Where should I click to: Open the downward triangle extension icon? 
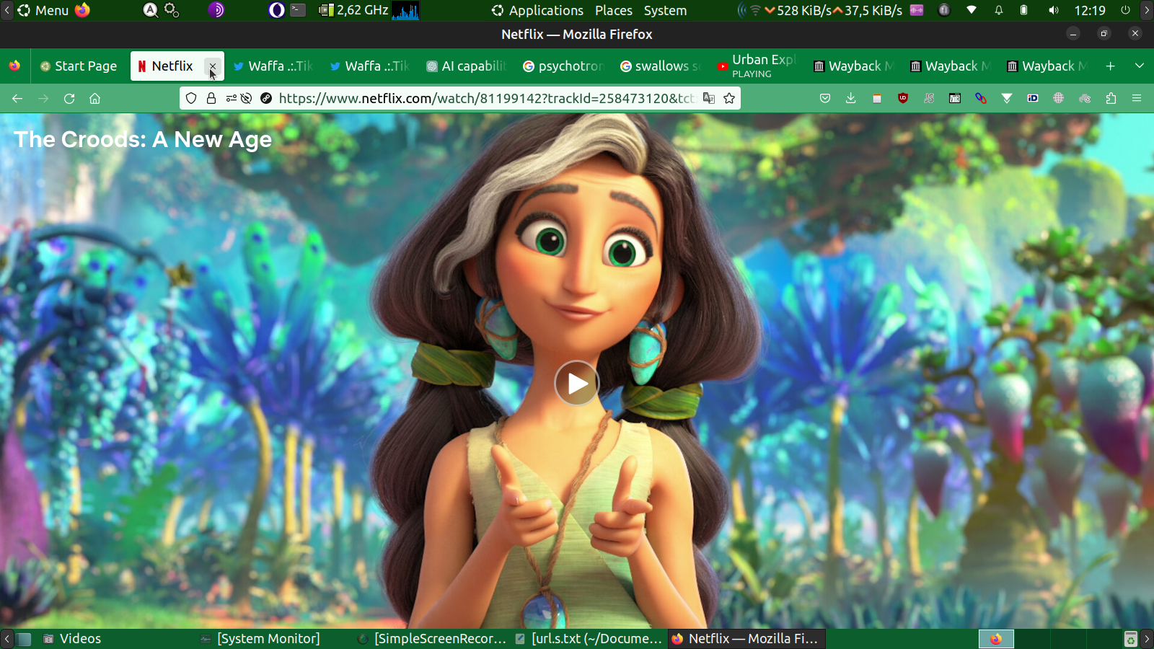[1007, 98]
